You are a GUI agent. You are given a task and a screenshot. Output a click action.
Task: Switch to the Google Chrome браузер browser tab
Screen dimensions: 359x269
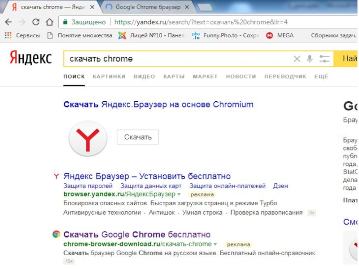148,7
